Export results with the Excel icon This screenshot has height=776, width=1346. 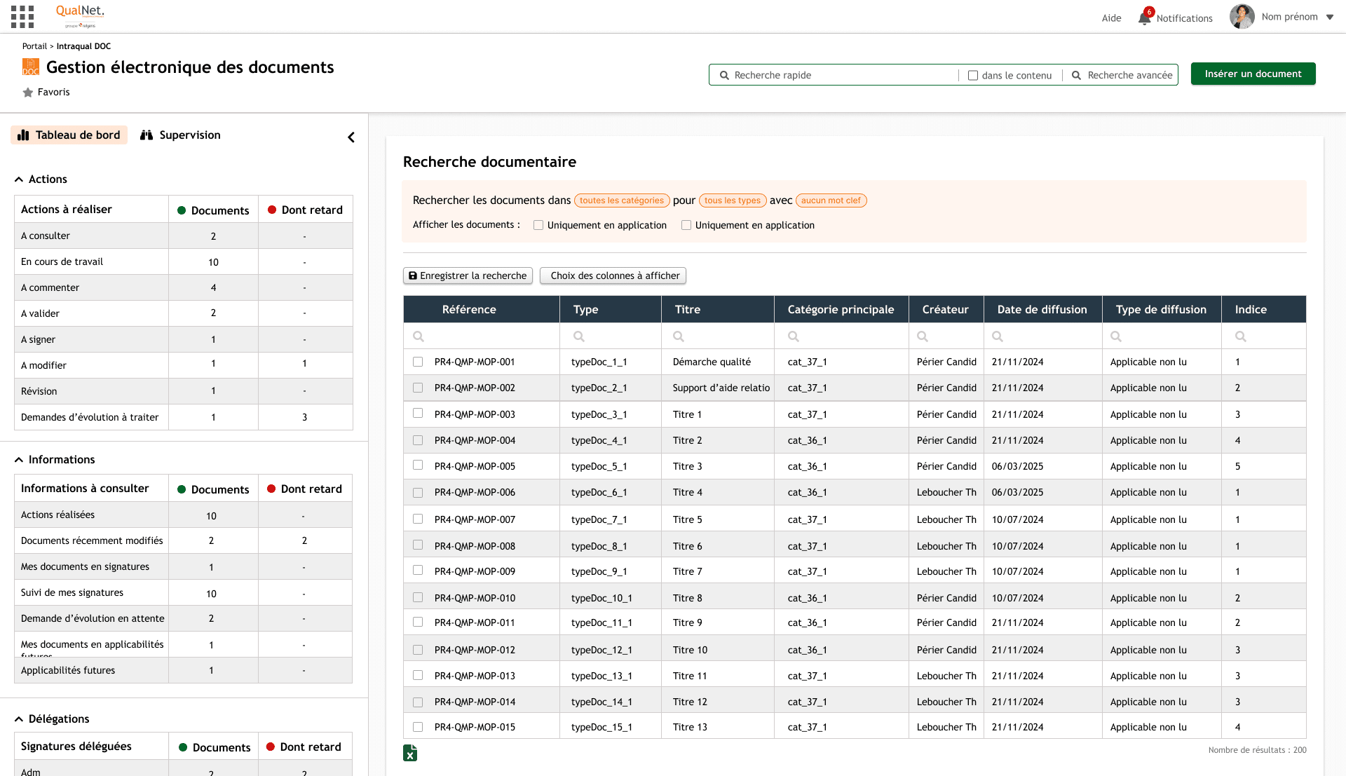(410, 753)
